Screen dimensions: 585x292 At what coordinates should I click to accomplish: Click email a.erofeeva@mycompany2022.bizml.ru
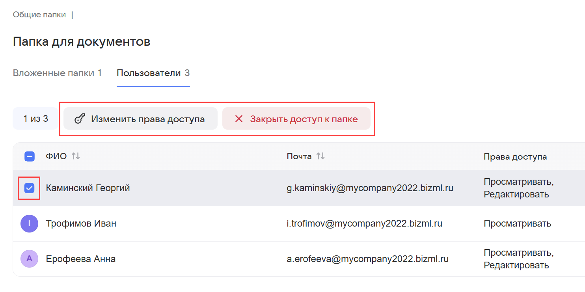point(367,259)
